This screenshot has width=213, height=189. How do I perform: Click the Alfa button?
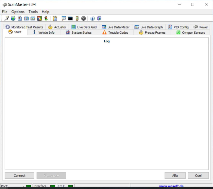175,175
